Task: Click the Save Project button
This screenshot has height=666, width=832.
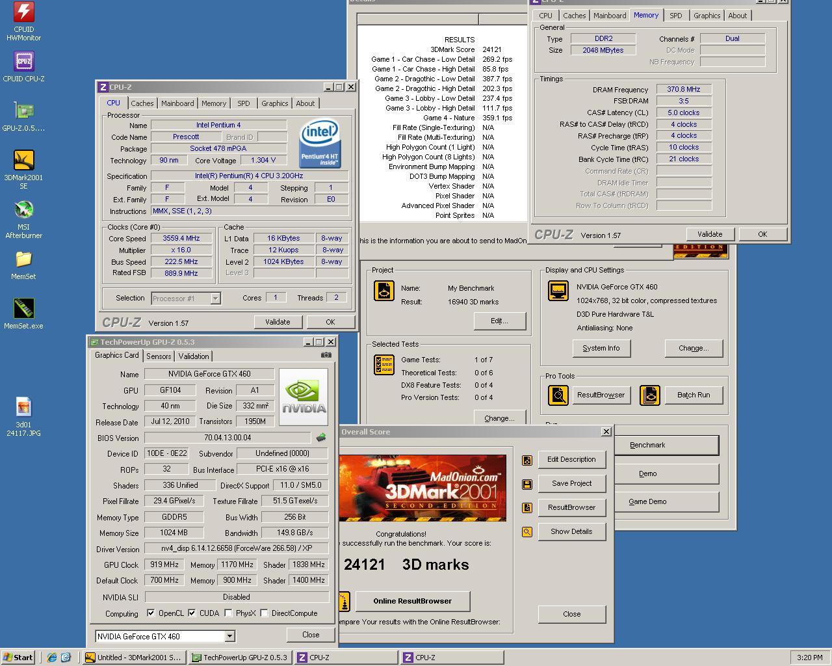Action: [571, 483]
